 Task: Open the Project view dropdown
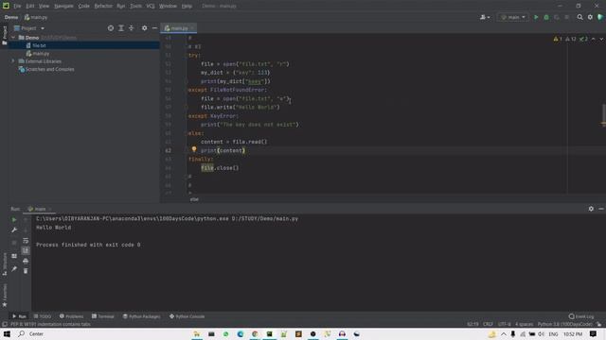pos(29,28)
